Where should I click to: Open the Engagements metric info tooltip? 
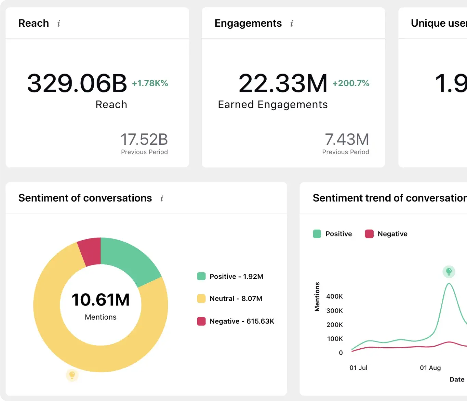[x=291, y=23]
